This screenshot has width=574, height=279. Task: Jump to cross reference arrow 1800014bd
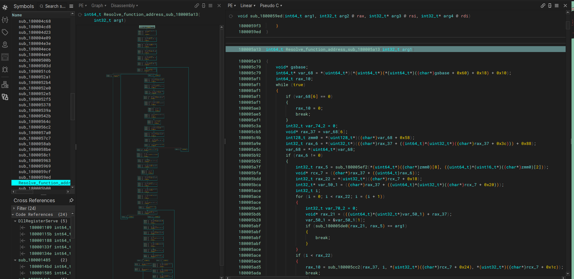click(x=23, y=267)
